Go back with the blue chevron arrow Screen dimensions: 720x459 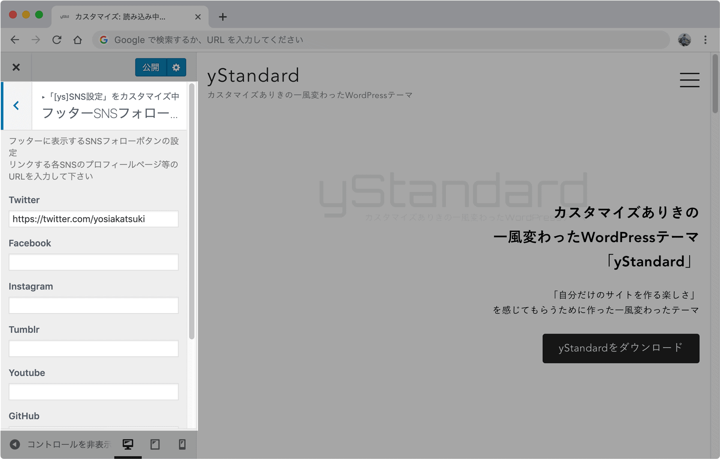point(17,106)
